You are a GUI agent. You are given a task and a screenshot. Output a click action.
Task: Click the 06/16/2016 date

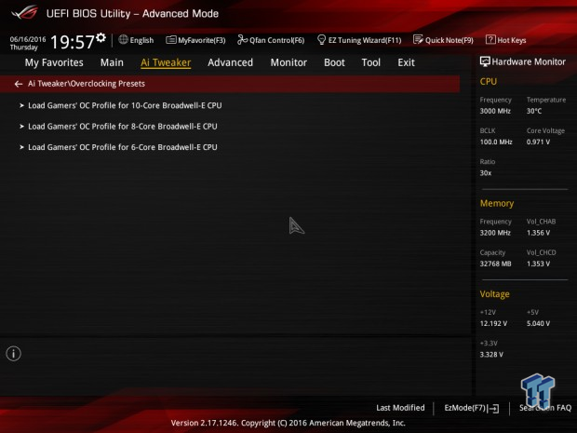pos(28,39)
